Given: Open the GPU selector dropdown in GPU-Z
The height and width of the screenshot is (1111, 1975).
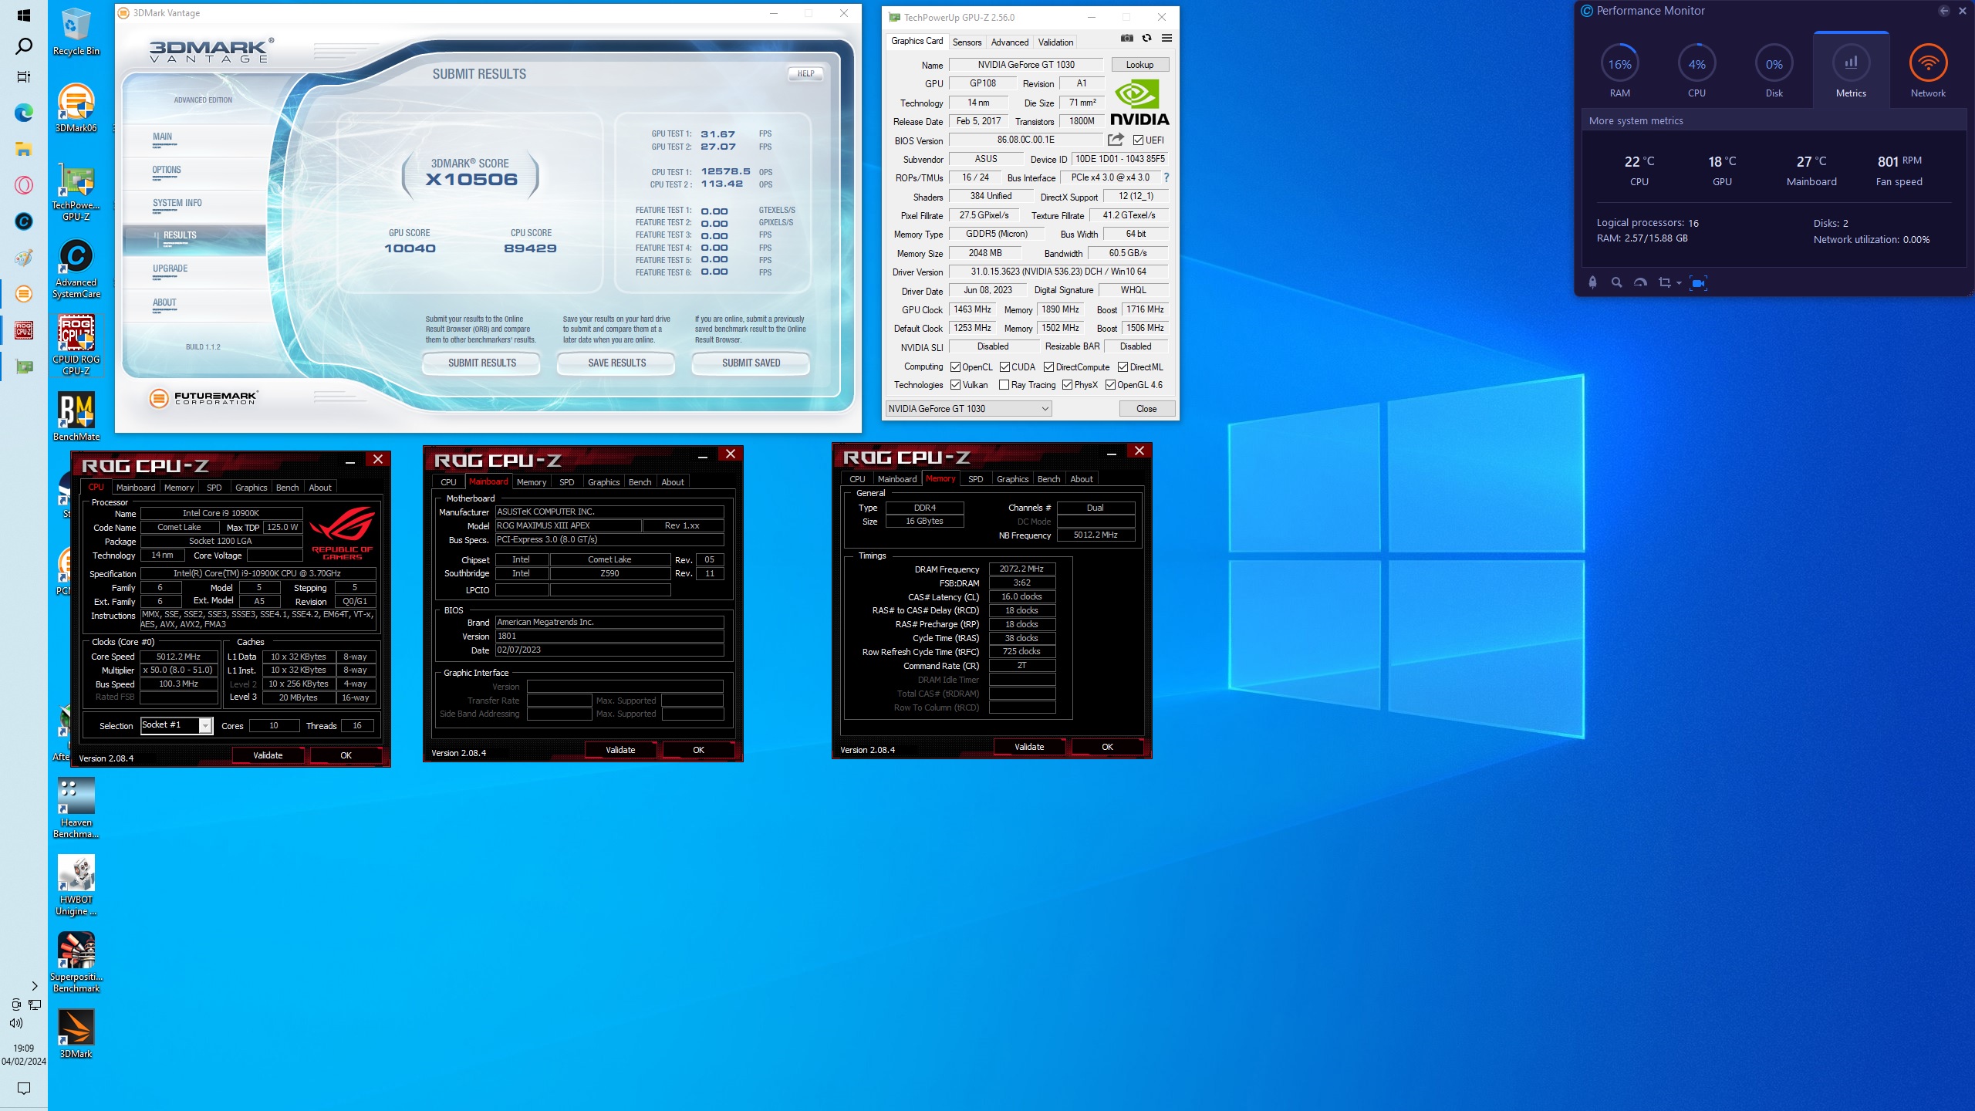Looking at the screenshot, I should click(968, 409).
